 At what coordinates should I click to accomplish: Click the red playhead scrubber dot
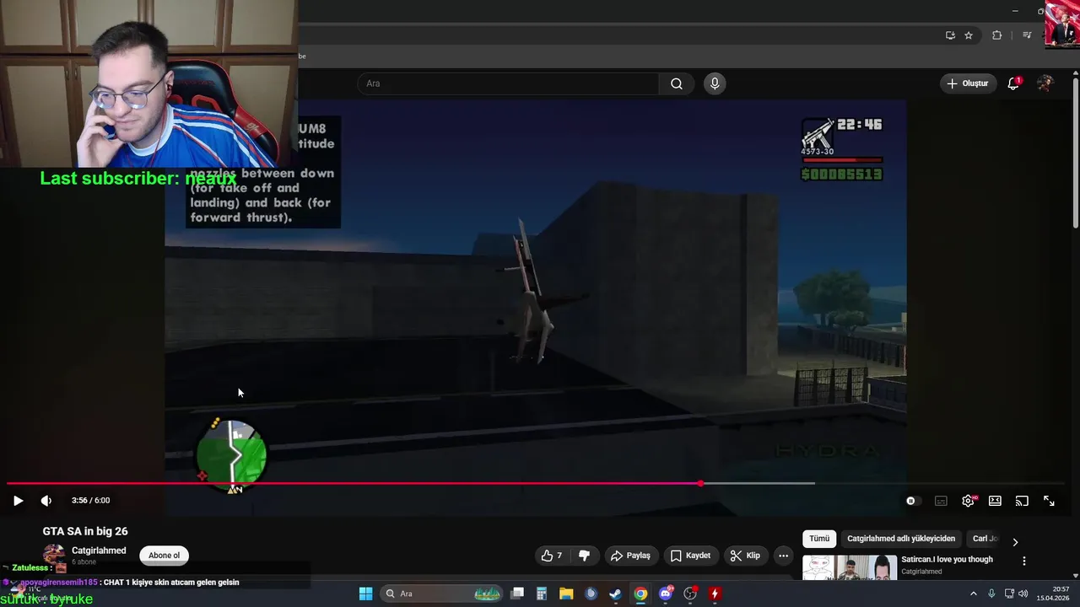(701, 484)
